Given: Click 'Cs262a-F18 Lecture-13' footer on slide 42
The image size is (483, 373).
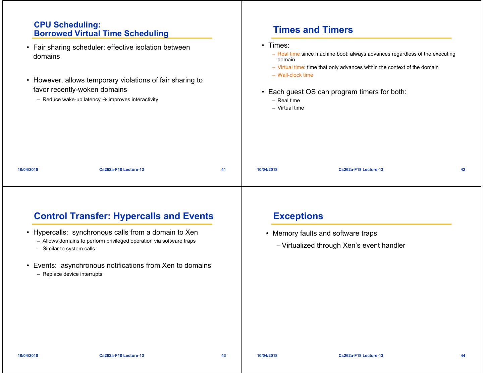Looking at the screenshot, I should pos(361,170).
